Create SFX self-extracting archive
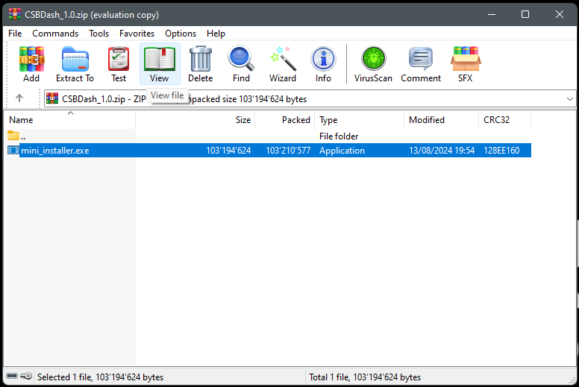The image size is (579, 387). (x=465, y=63)
